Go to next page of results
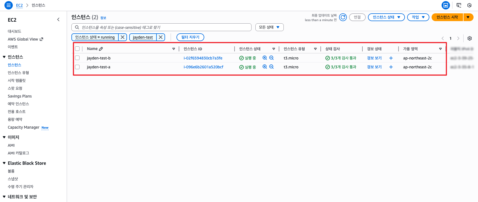 [458, 38]
